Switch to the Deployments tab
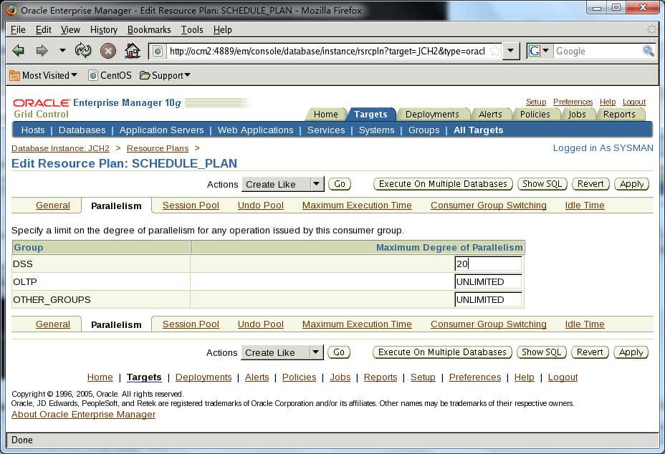Viewport: 665px width, 454px height. pyautogui.click(x=431, y=114)
